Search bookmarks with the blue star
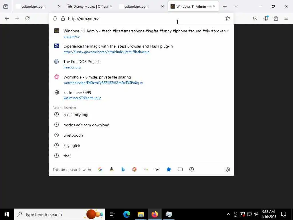Viewport: 293px width, 220px height. (169, 169)
